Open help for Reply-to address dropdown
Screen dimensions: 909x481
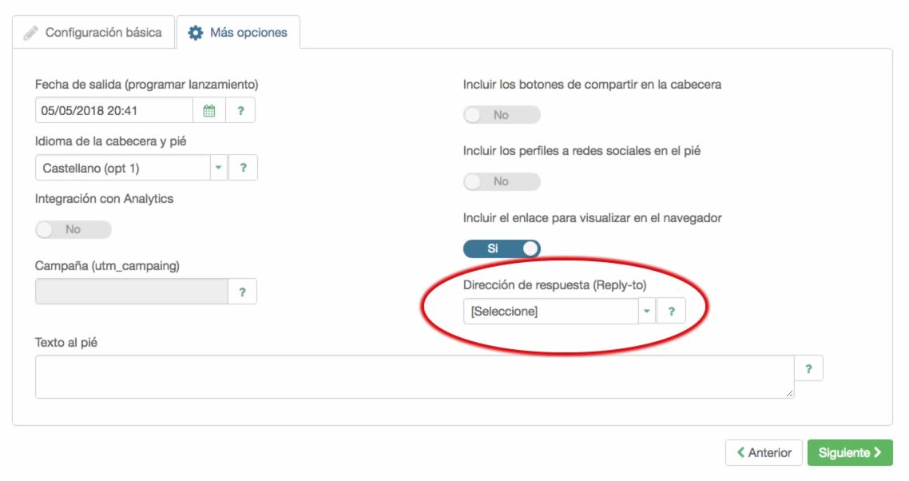point(671,312)
